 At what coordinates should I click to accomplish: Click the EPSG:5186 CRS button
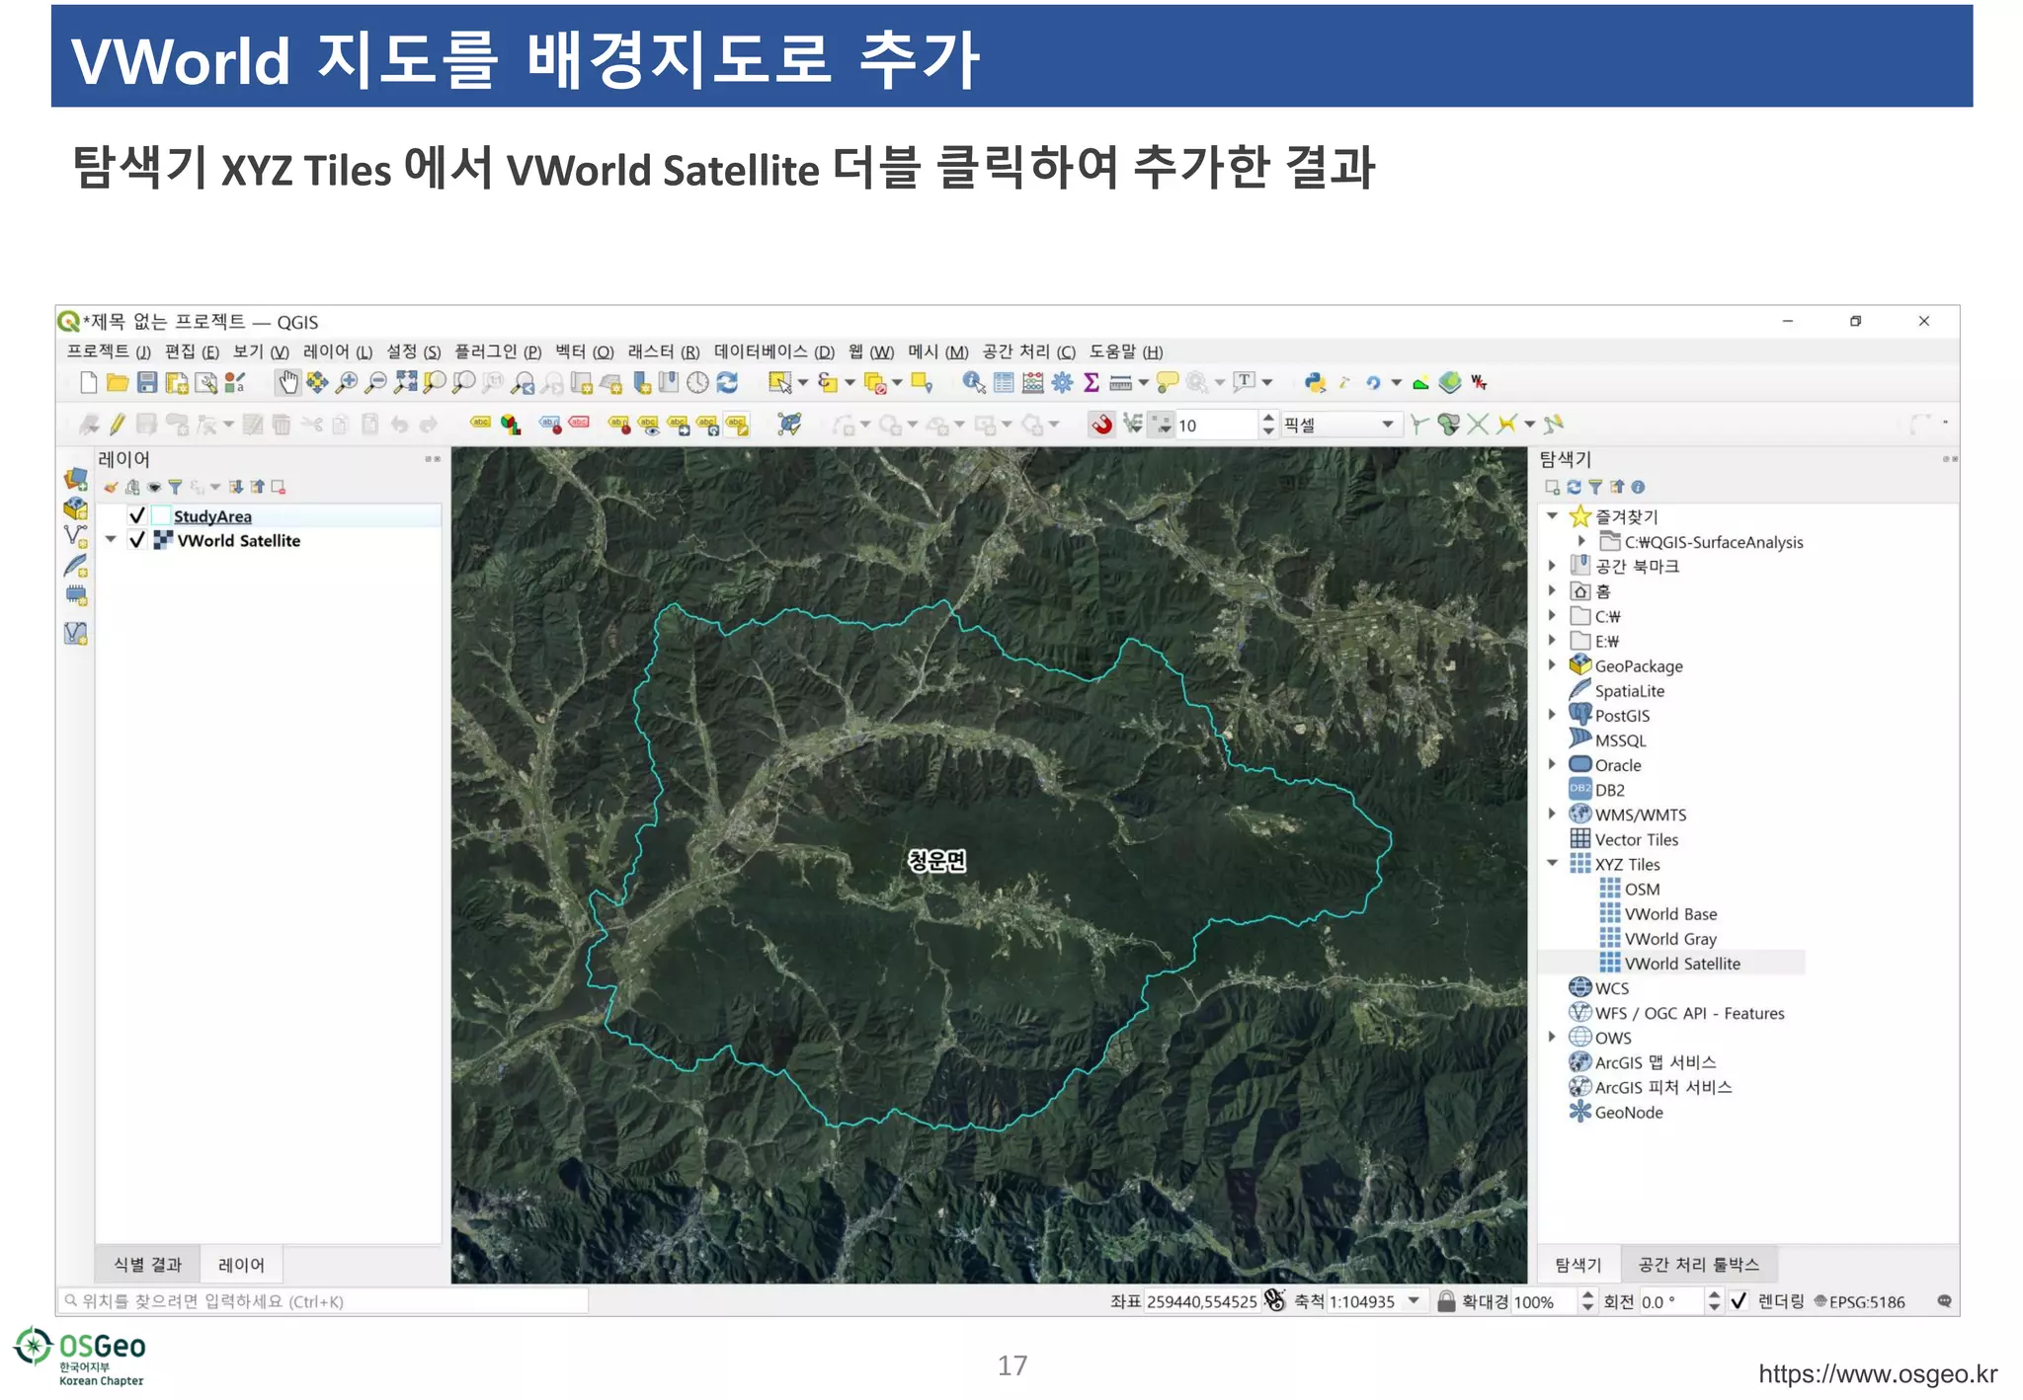tap(1859, 1301)
